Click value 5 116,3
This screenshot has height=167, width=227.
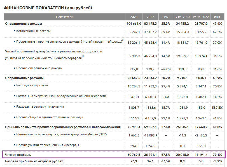(134, 118)
